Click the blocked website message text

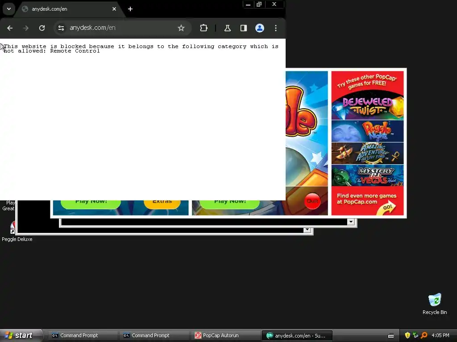click(x=141, y=49)
